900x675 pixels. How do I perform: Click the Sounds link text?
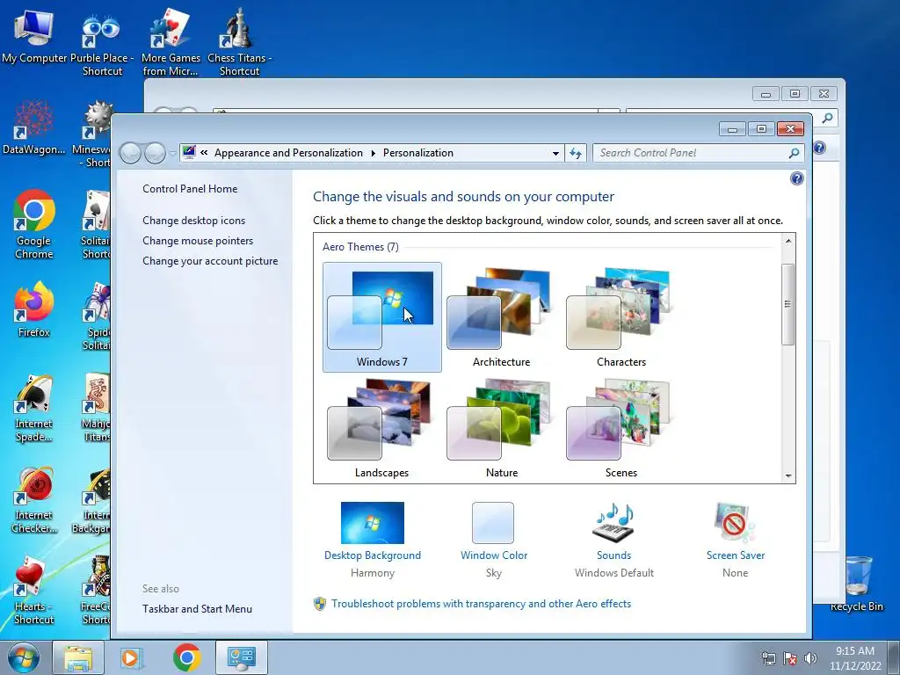click(613, 555)
